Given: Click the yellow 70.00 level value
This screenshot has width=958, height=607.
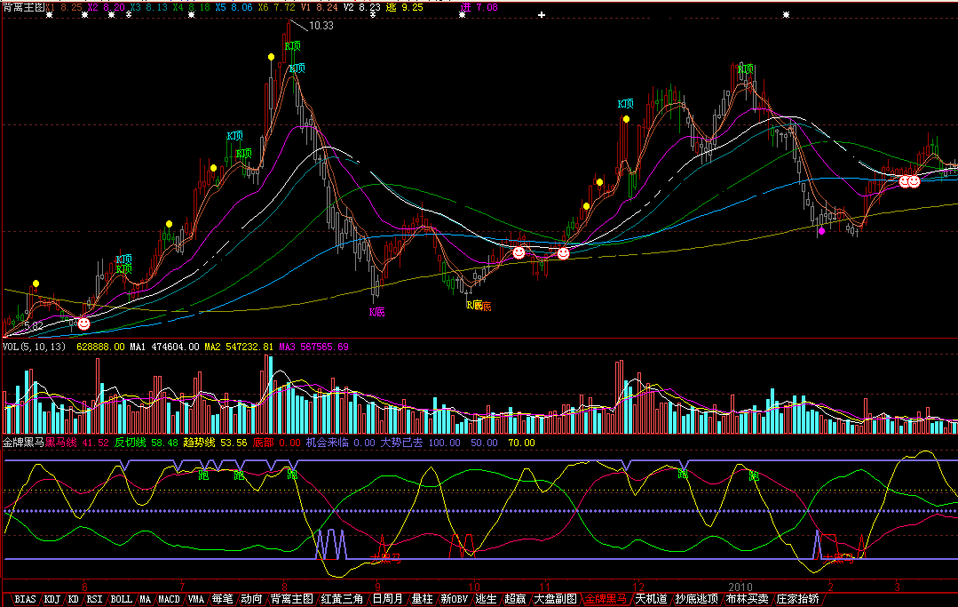Looking at the screenshot, I should pyautogui.click(x=522, y=443).
